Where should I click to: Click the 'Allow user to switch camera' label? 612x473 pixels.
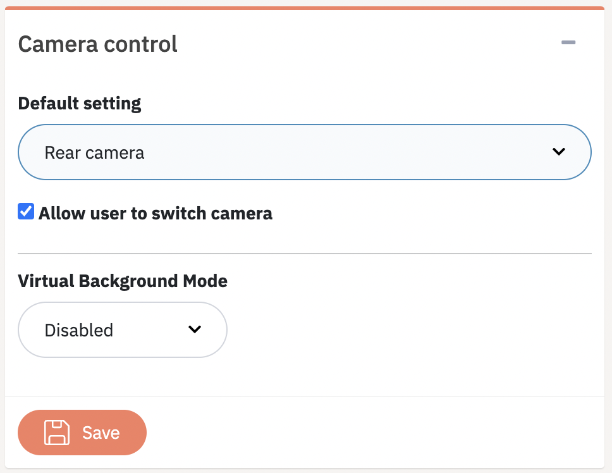pyautogui.click(x=156, y=214)
